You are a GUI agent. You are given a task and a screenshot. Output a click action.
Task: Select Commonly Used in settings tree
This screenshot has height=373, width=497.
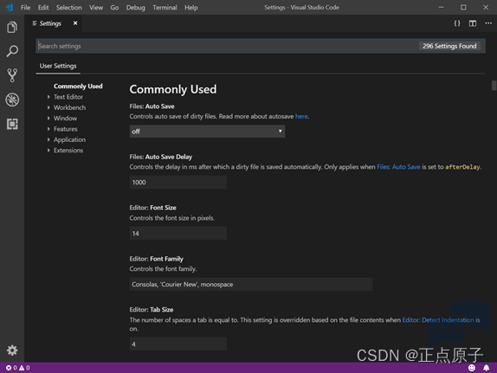(x=78, y=87)
